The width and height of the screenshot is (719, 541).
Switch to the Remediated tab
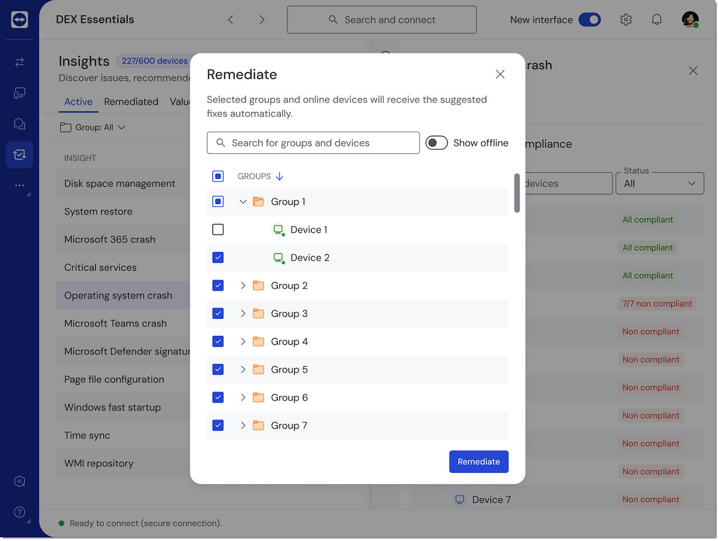coord(131,102)
